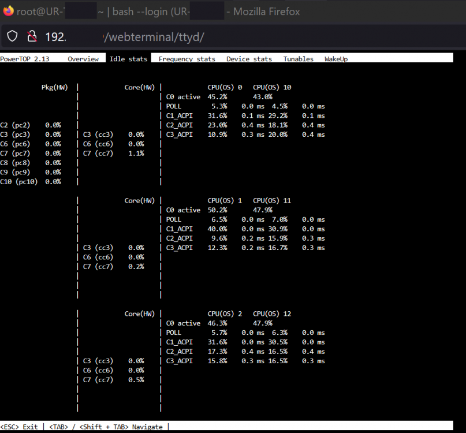Select the C8 (pc8) package row

(31, 163)
